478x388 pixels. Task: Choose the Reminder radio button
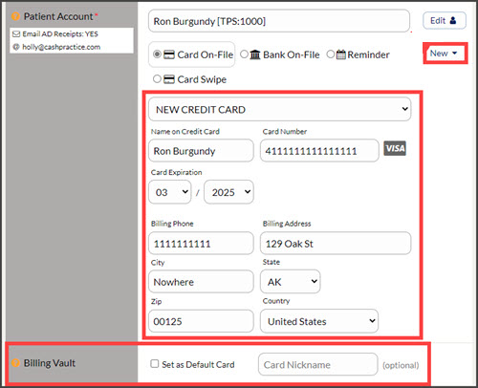tap(331, 54)
